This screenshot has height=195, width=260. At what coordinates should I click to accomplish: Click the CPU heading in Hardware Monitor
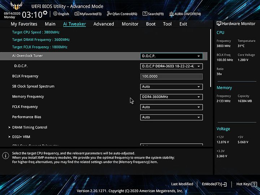point(220,32)
